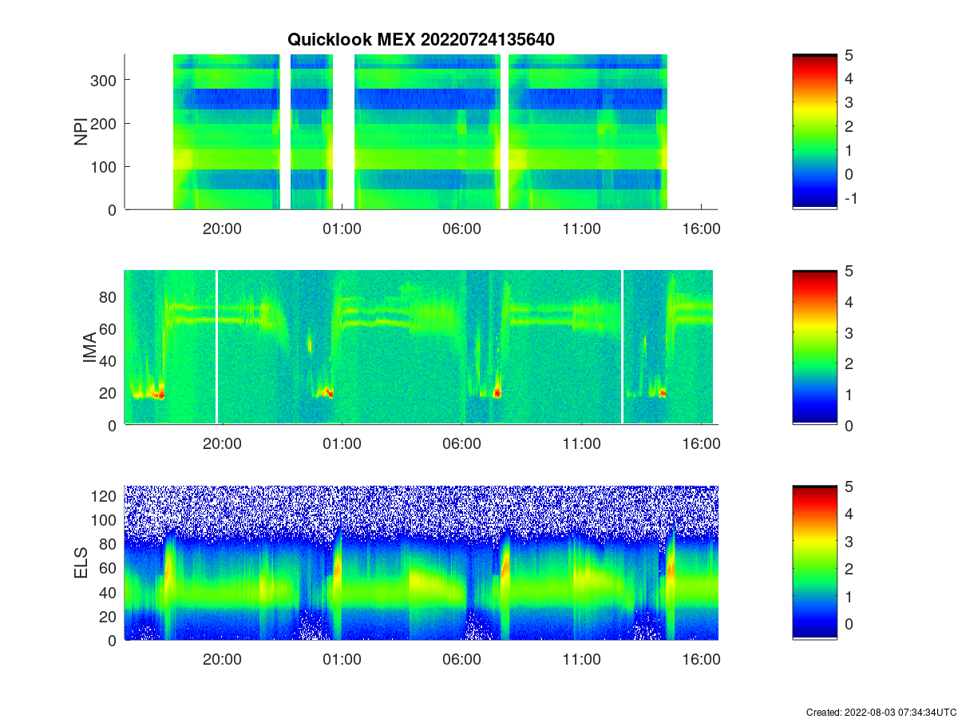Viewport: 958px width, 719px height.
Task: Select the NPI y-axis label
Action: pos(81,132)
